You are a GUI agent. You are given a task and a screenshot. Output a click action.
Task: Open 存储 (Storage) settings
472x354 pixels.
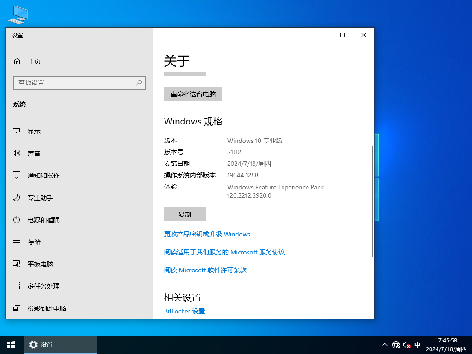(34, 242)
